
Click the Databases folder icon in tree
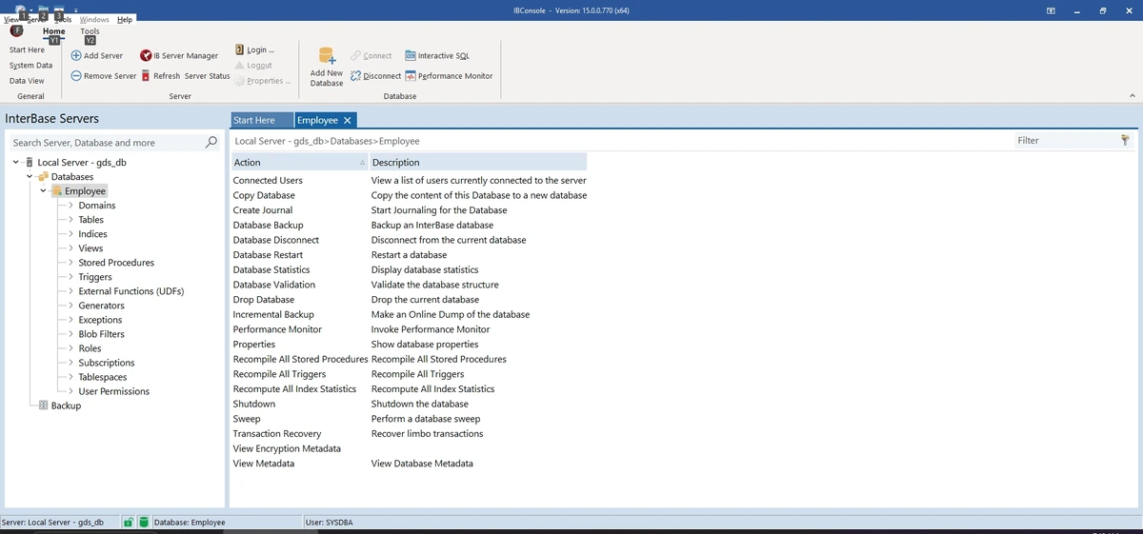coord(43,177)
